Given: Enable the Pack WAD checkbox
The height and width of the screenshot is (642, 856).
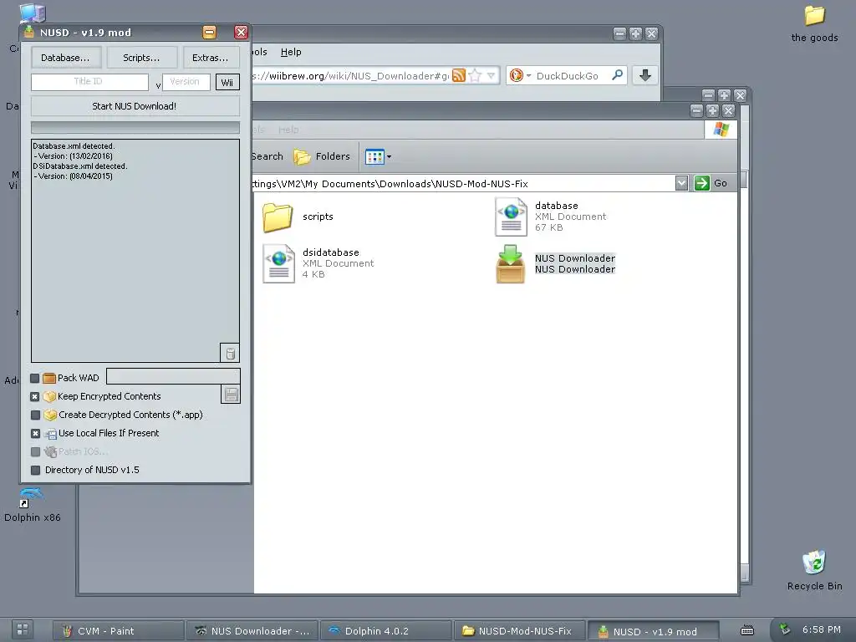Looking at the screenshot, I should pos(35,378).
